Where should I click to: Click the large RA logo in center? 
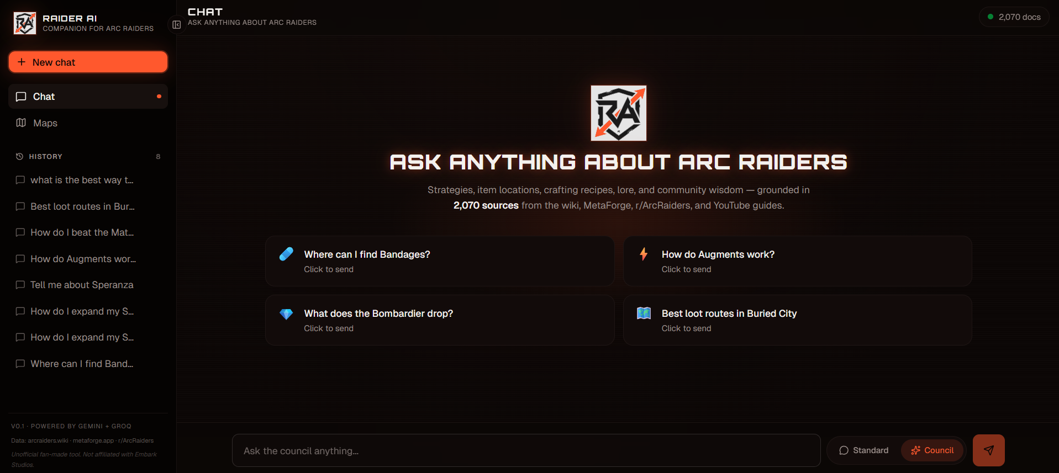click(618, 113)
